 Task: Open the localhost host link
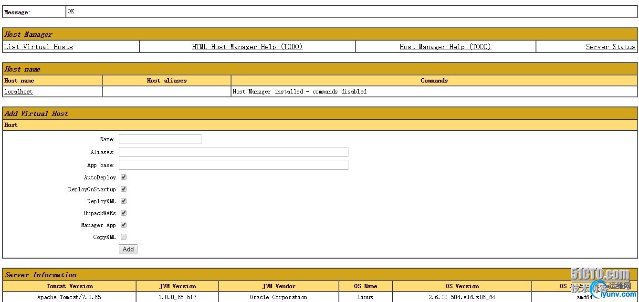[19, 92]
